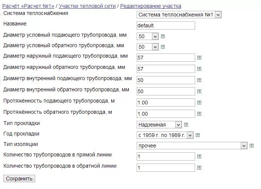
Task: Expand the Система теплоснабжения dropdown
Action: point(179,15)
